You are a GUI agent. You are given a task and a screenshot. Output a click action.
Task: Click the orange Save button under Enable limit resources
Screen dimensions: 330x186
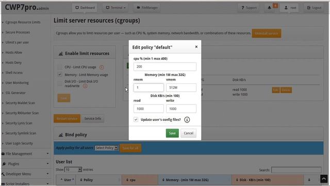[x=64, y=98]
